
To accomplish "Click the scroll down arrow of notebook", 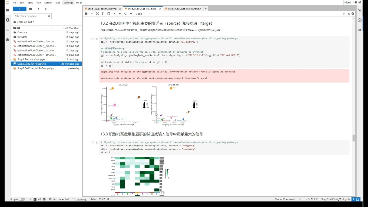I will [354, 194].
